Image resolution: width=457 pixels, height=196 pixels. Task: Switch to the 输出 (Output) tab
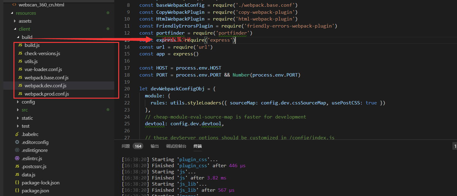[155, 146]
